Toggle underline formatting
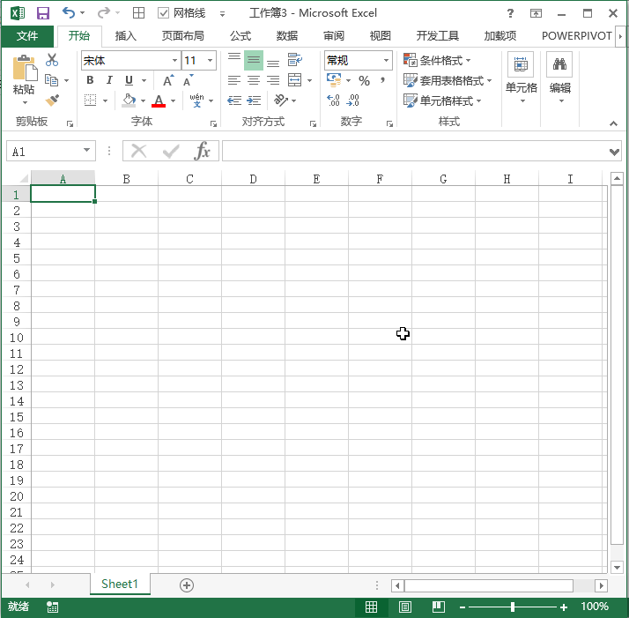Viewport: 629px width, 618px height. pos(129,80)
